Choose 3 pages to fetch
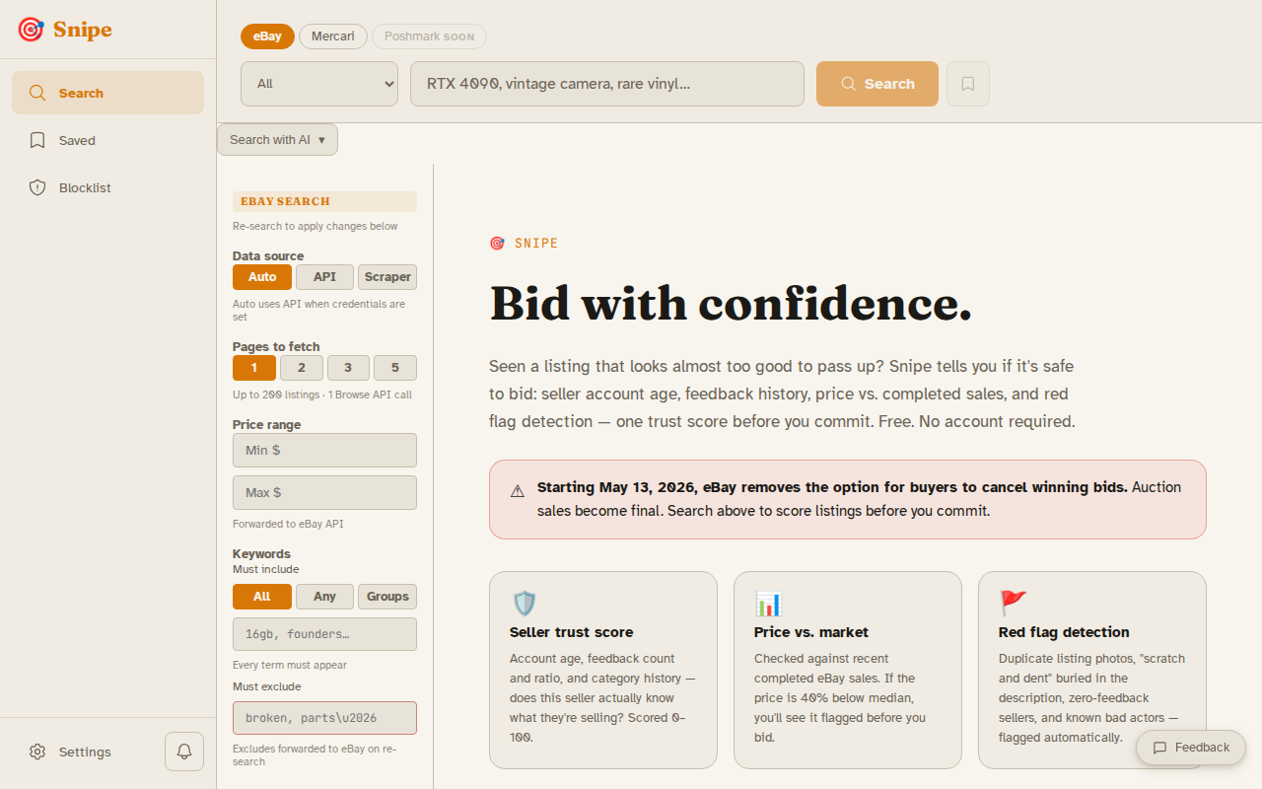Screen dimensions: 1262x789 click(348, 368)
